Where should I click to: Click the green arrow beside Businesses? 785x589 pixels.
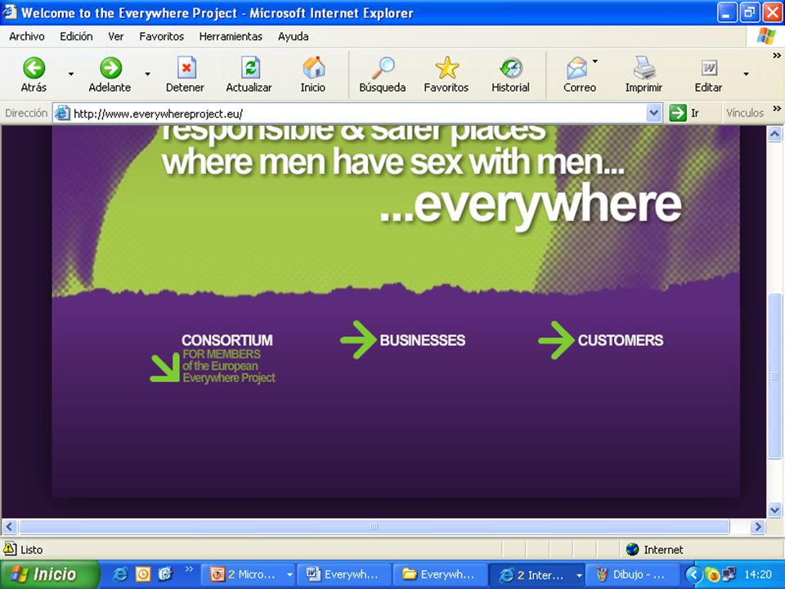pos(358,340)
